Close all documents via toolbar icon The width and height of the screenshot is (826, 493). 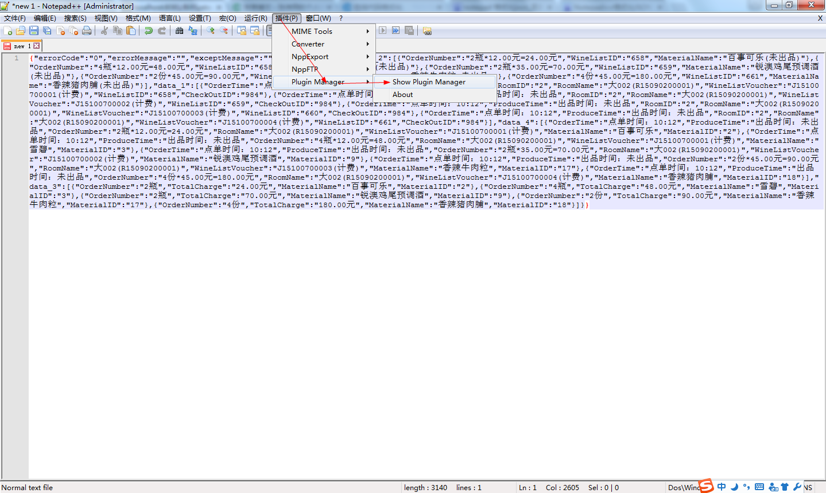73,30
